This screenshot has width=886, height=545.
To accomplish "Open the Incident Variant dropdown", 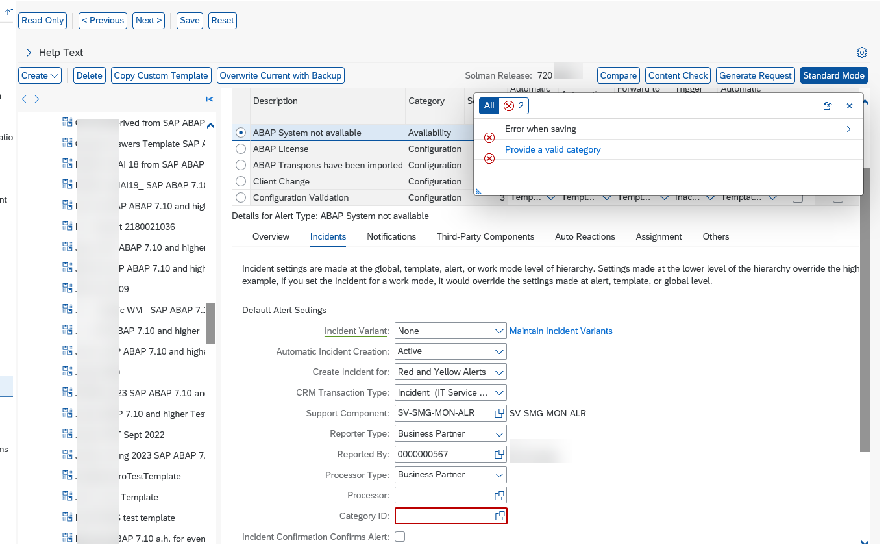I will (499, 331).
